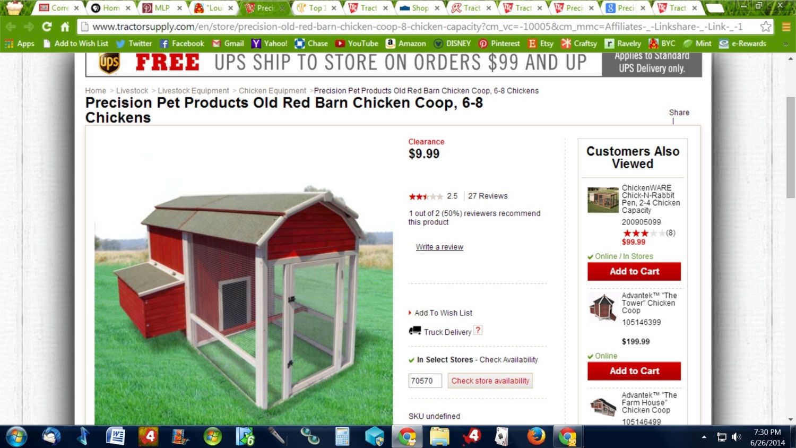Bookmark this page with the star icon

[765, 27]
